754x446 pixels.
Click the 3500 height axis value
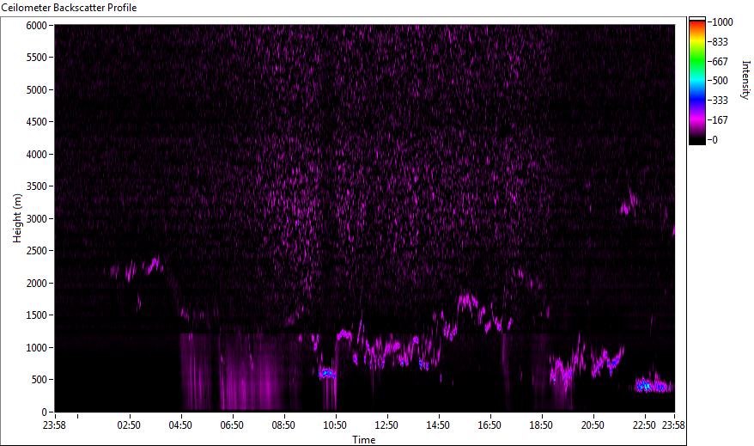click(x=37, y=186)
